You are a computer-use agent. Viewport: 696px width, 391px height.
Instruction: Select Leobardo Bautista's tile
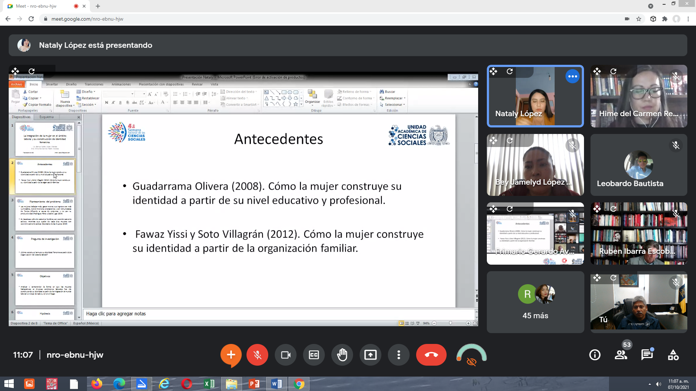click(639, 165)
